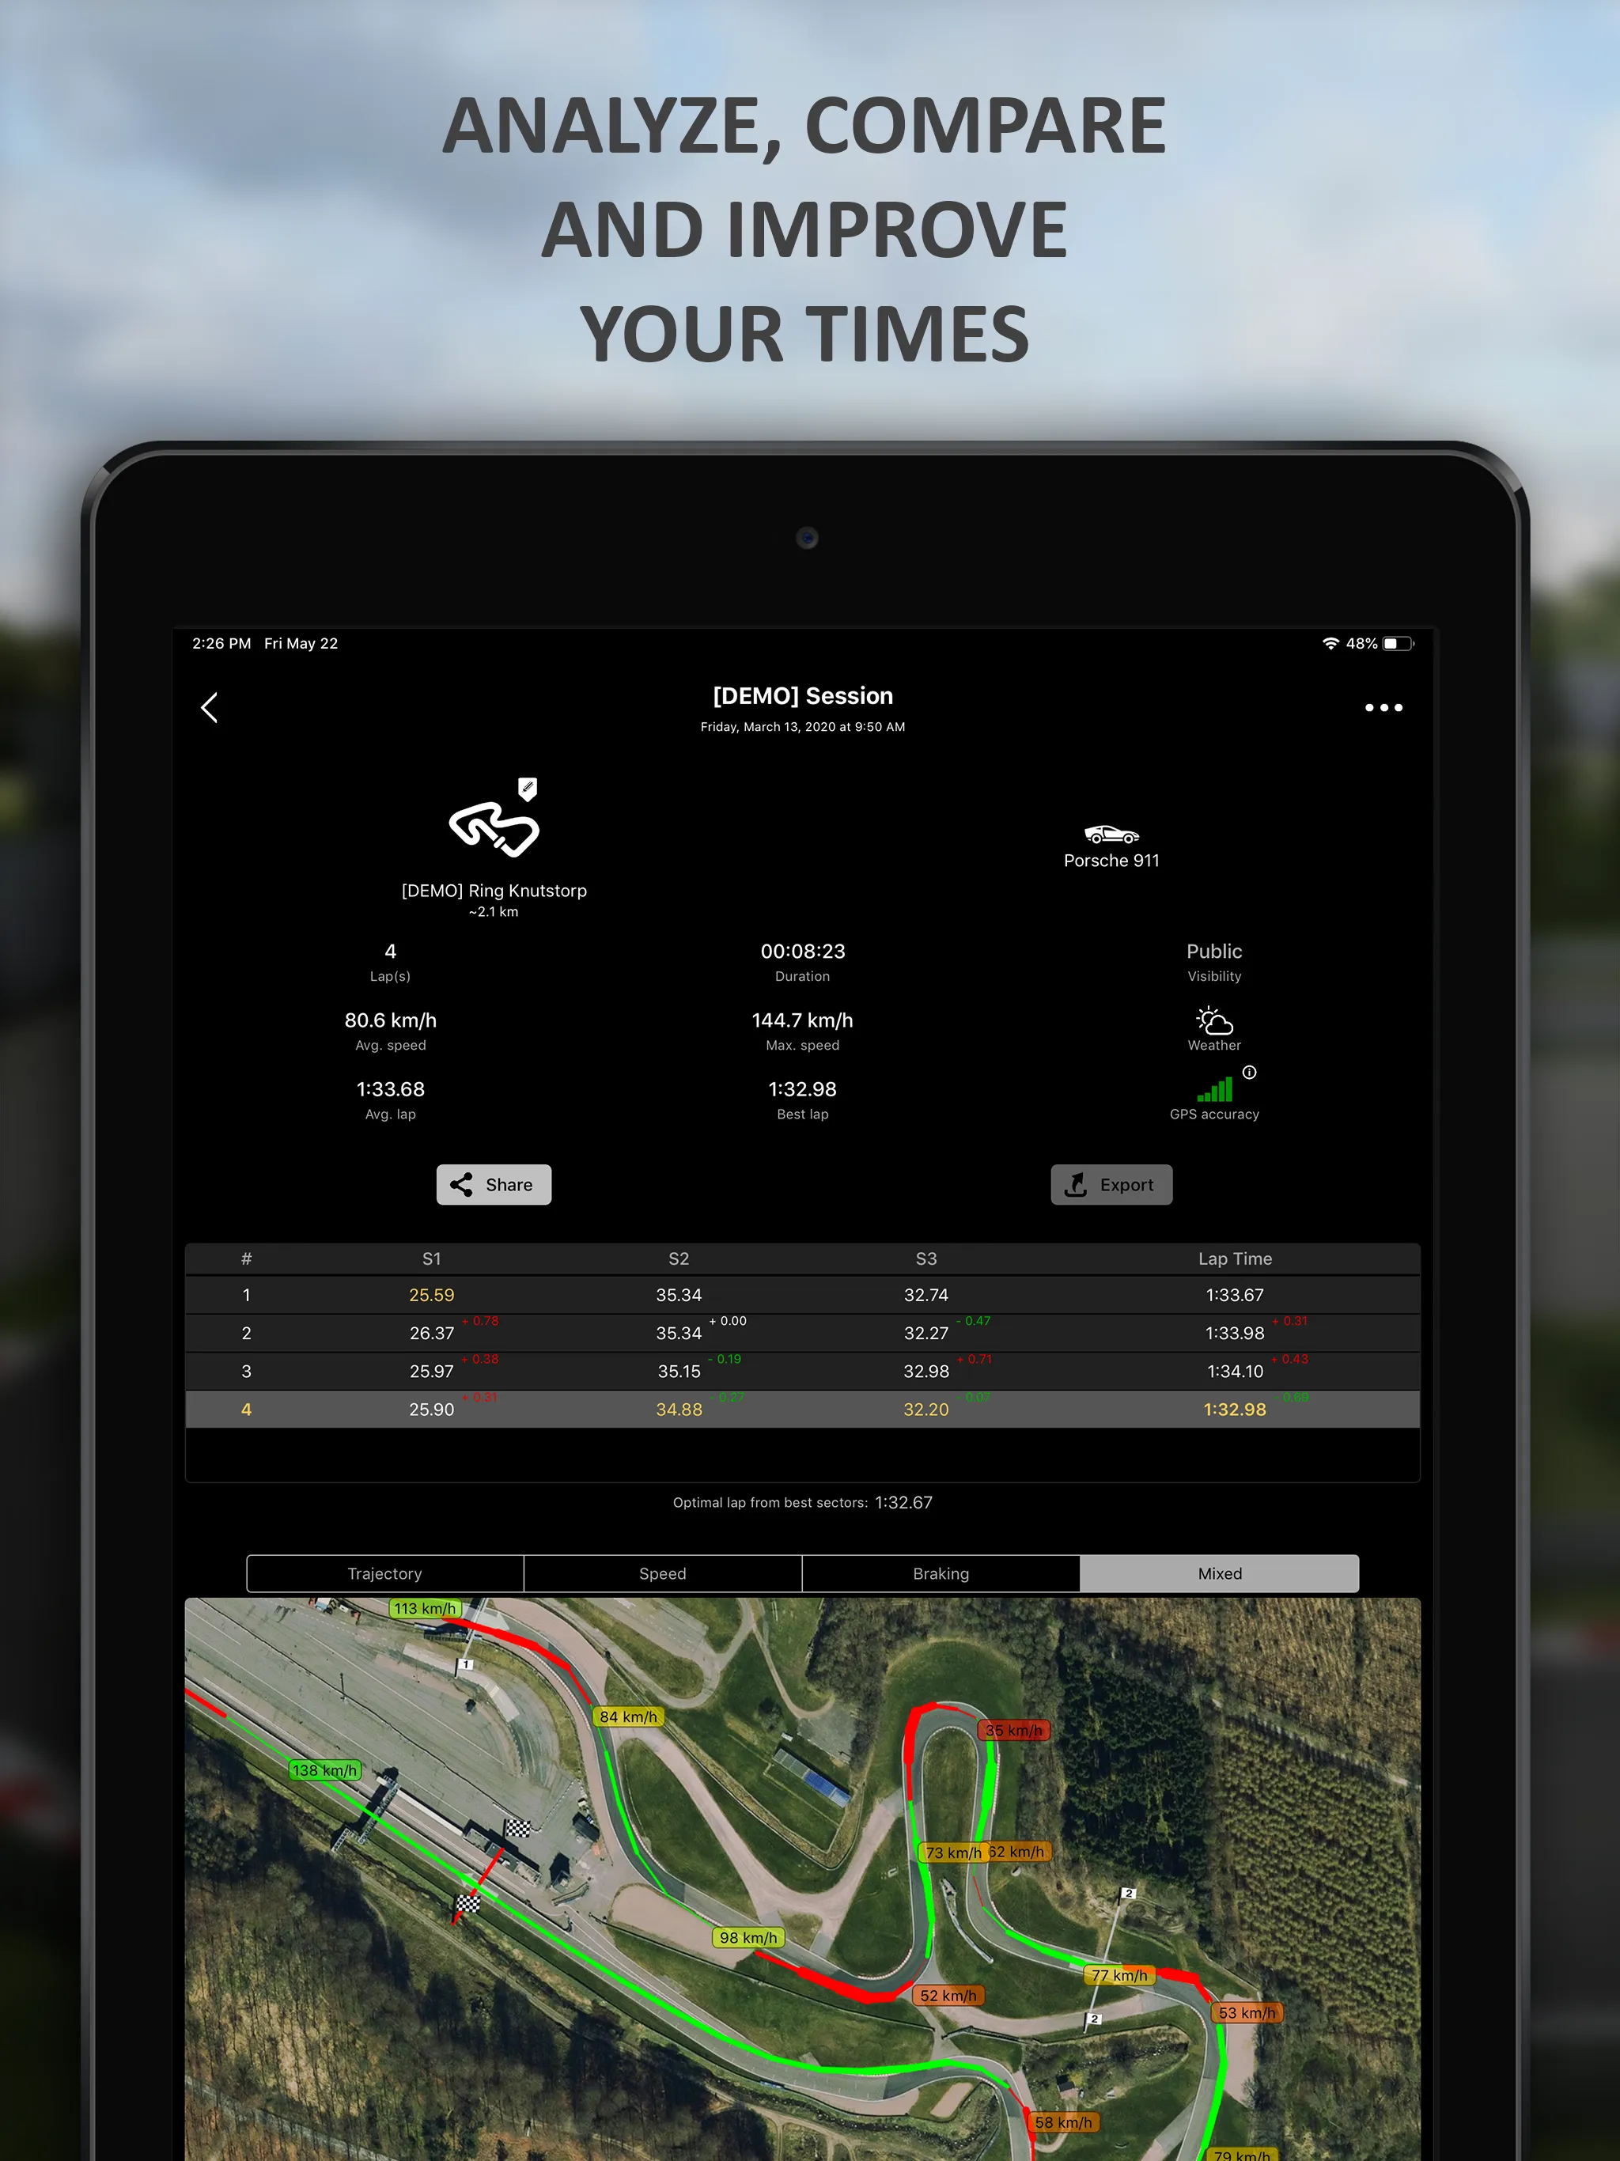Select the Speed tab on map view
Screen dimensions: 1620x2161
[x=662, y=1574]
